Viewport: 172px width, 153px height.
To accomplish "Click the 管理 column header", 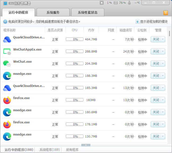I will 158,30.
